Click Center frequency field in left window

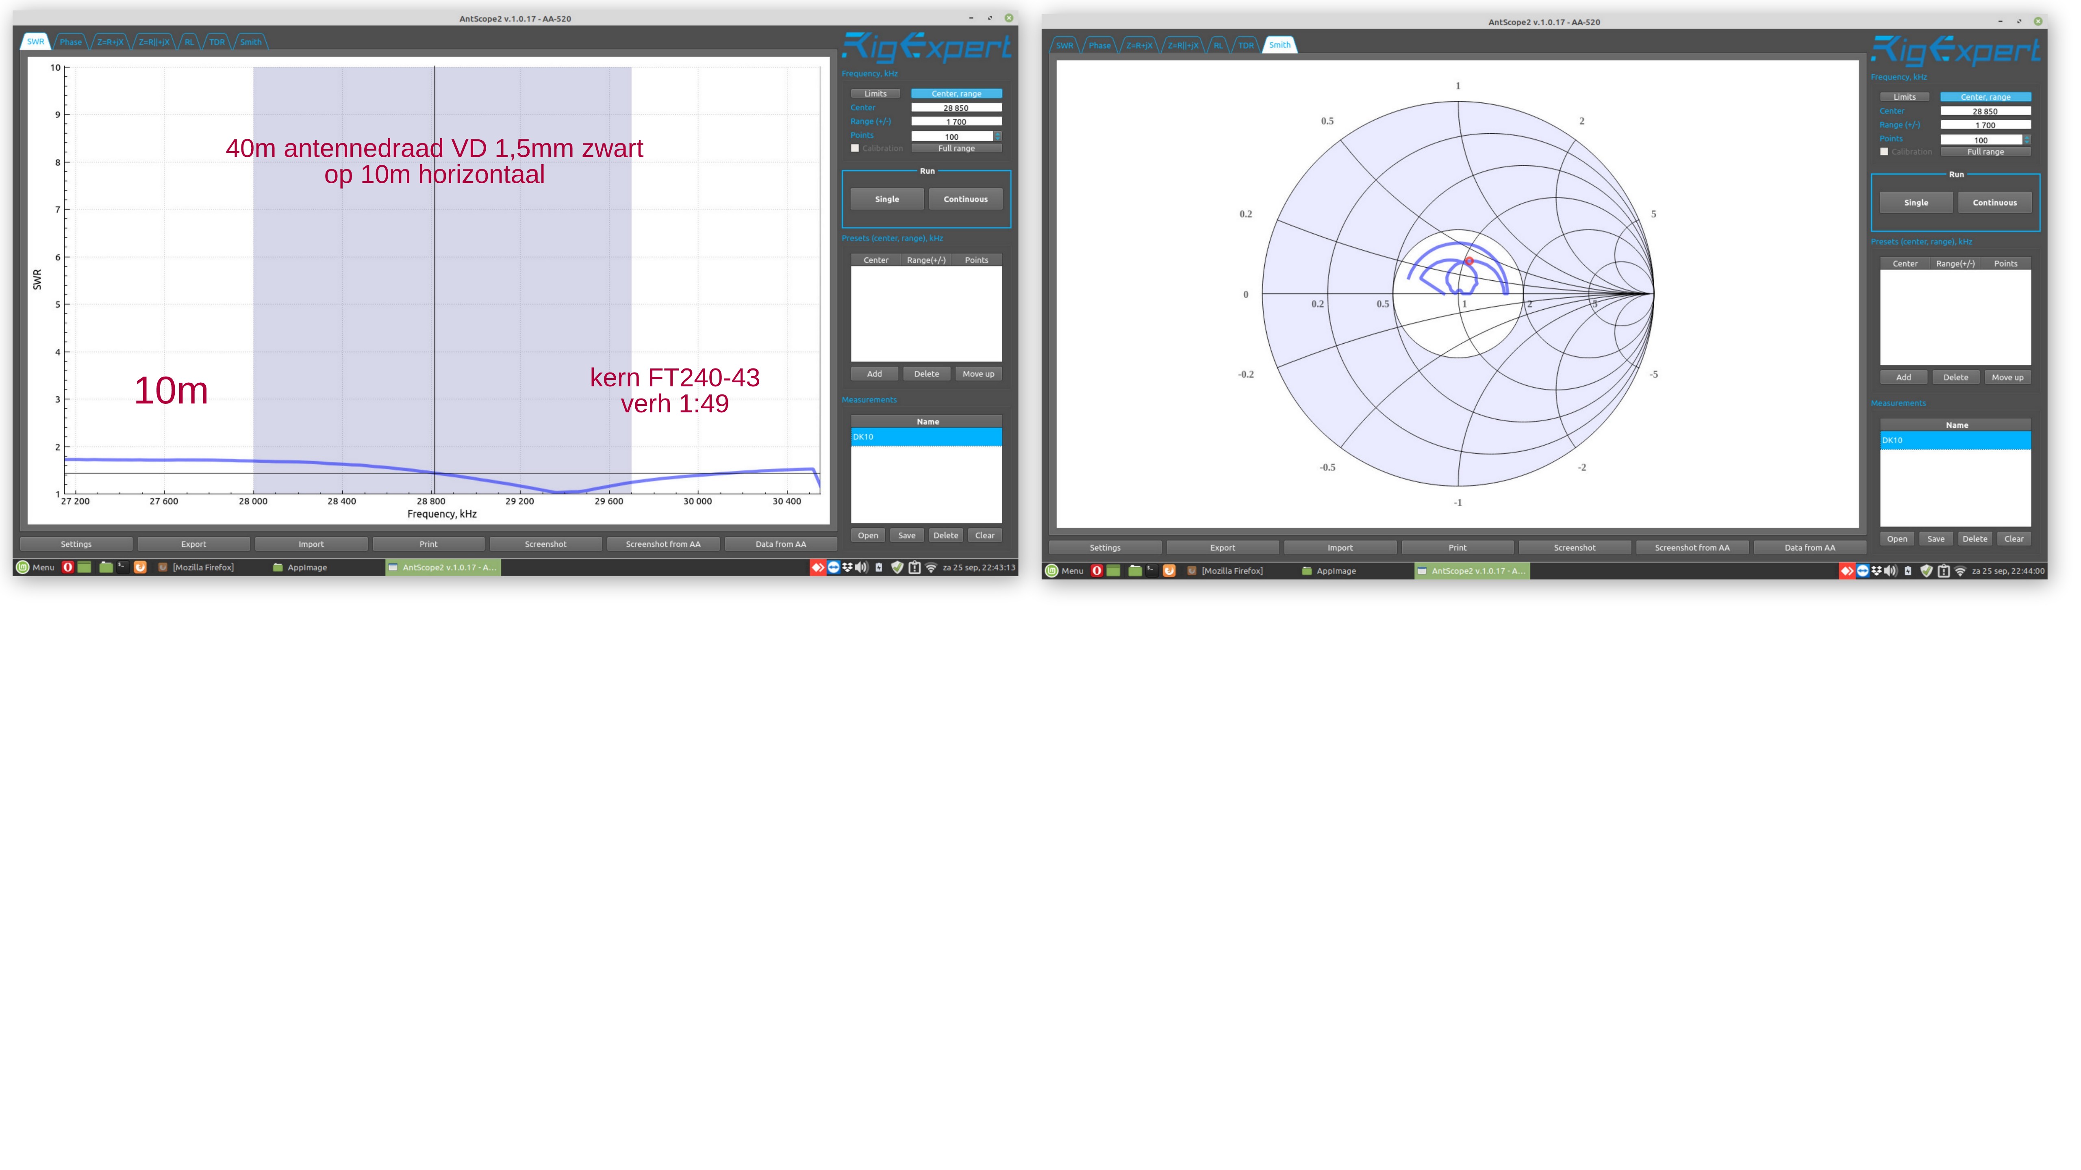pos(956,107)
